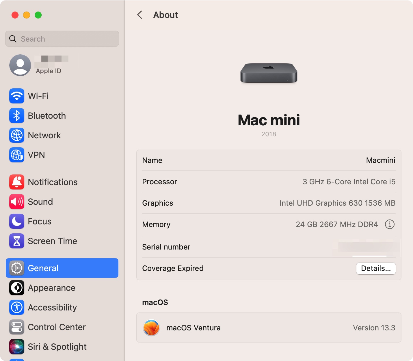Viewport: 413px width, 361px height.
Task: Open the Wi-Fi settings pane
Action: [x=62, y=96]
